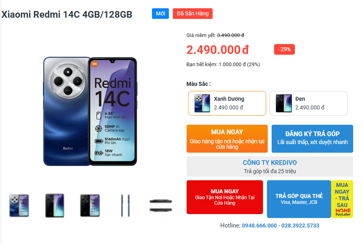Click the main Redmi 14C product image
This screenshot has width=363, height=244.
tap(90, 111)
